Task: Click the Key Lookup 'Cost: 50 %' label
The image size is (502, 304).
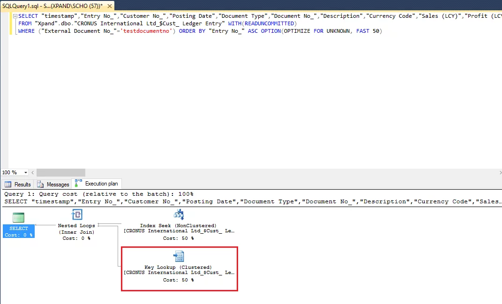Action: coord(178,280)
